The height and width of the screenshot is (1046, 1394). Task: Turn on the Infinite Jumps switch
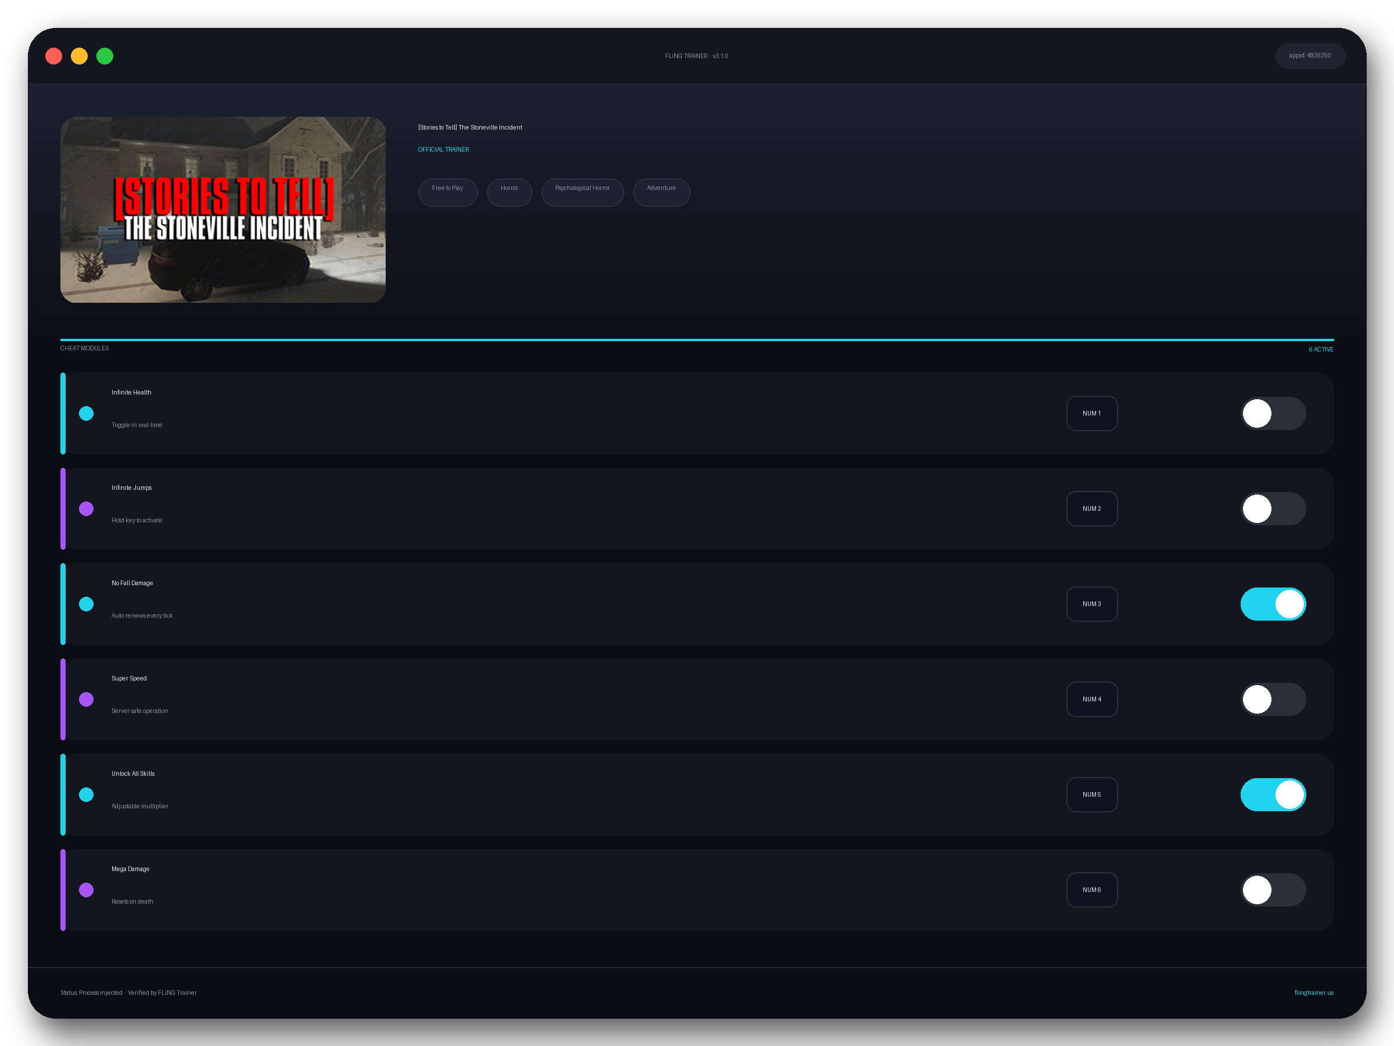click(1273, 509)
